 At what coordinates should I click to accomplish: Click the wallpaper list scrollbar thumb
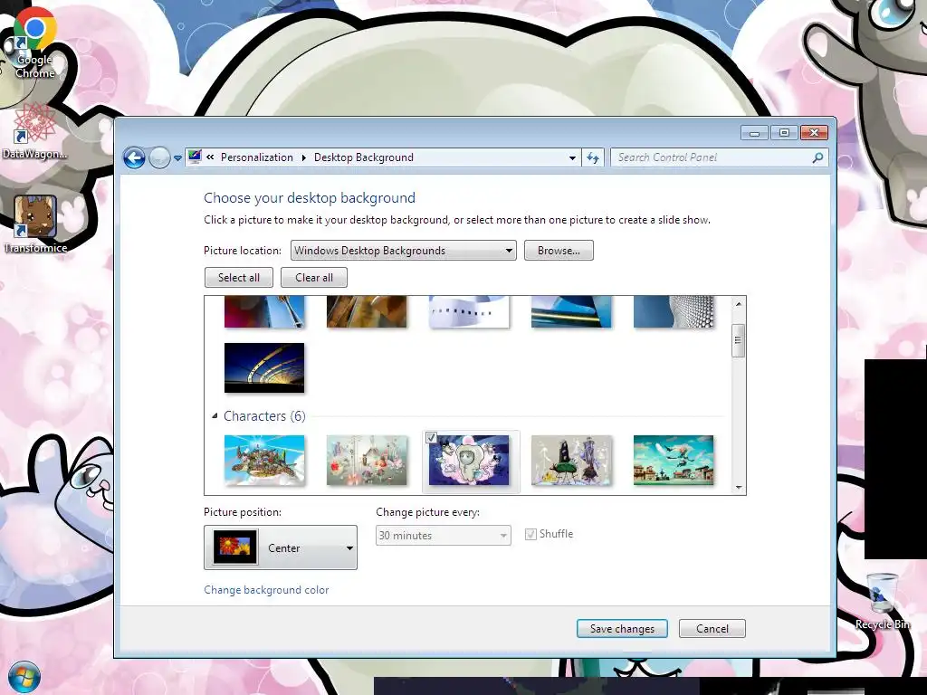pyautogui.click(x=738, y=340)
